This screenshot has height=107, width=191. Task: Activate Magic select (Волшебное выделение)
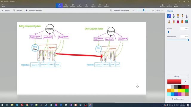pos(34,10)
